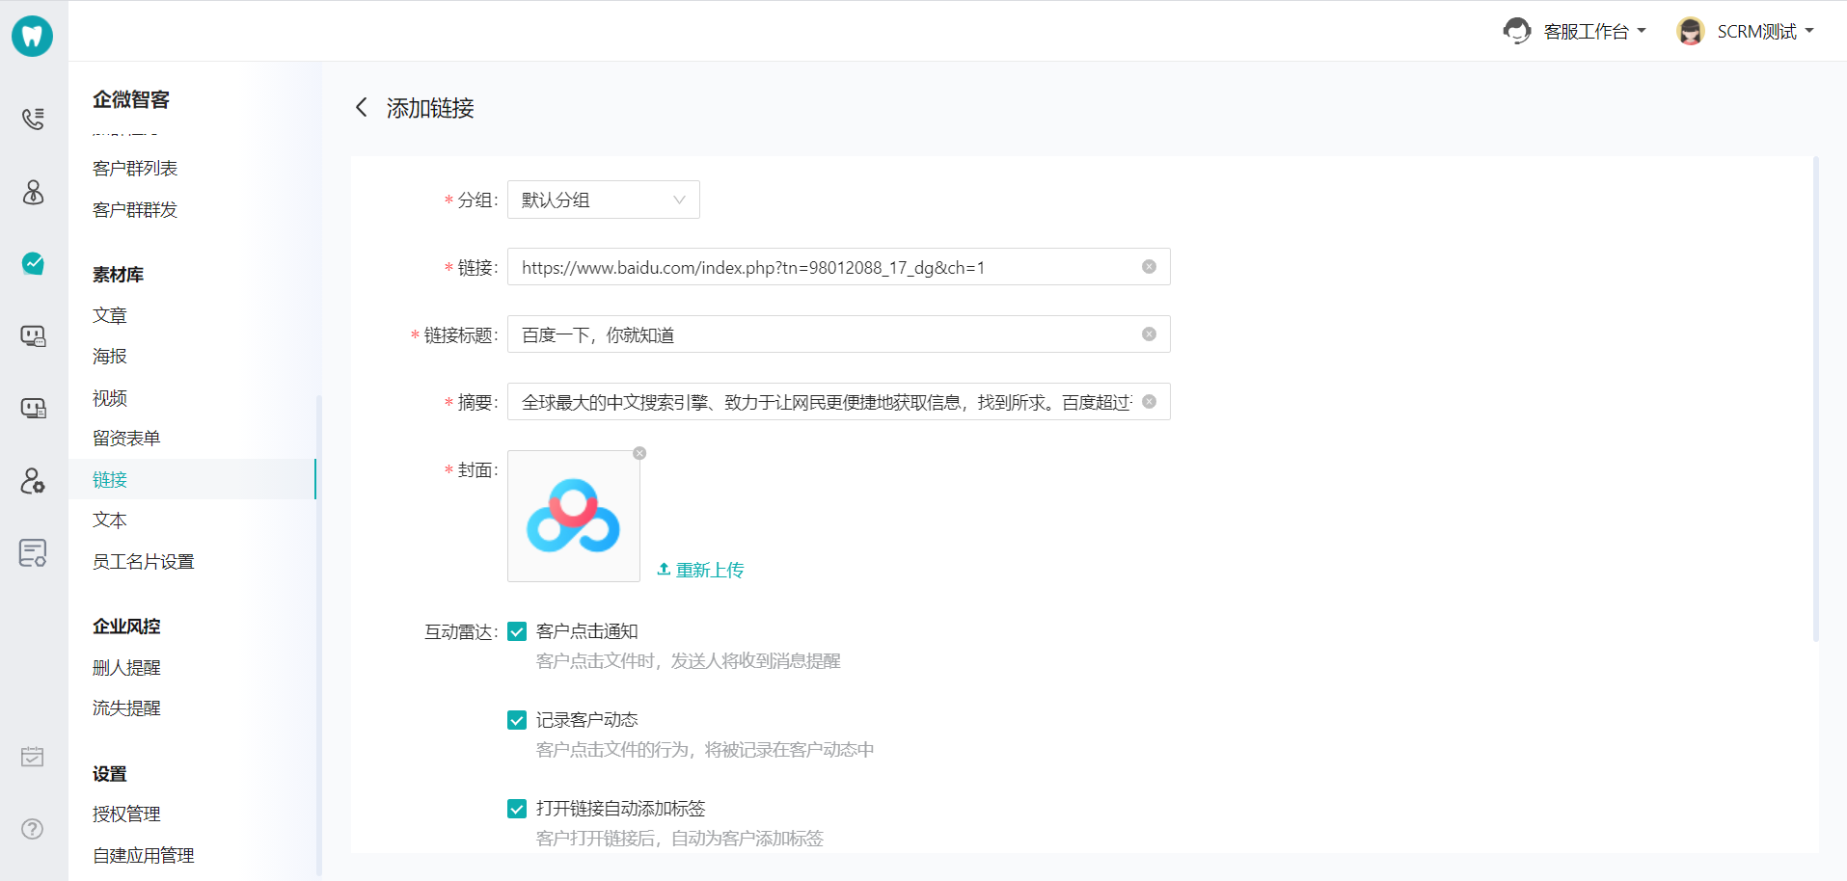Open the user-with-gear settings sidebar icon
Image resolution: width=1847 pixels, height=881 pixels.
click(x=33, y=480)
